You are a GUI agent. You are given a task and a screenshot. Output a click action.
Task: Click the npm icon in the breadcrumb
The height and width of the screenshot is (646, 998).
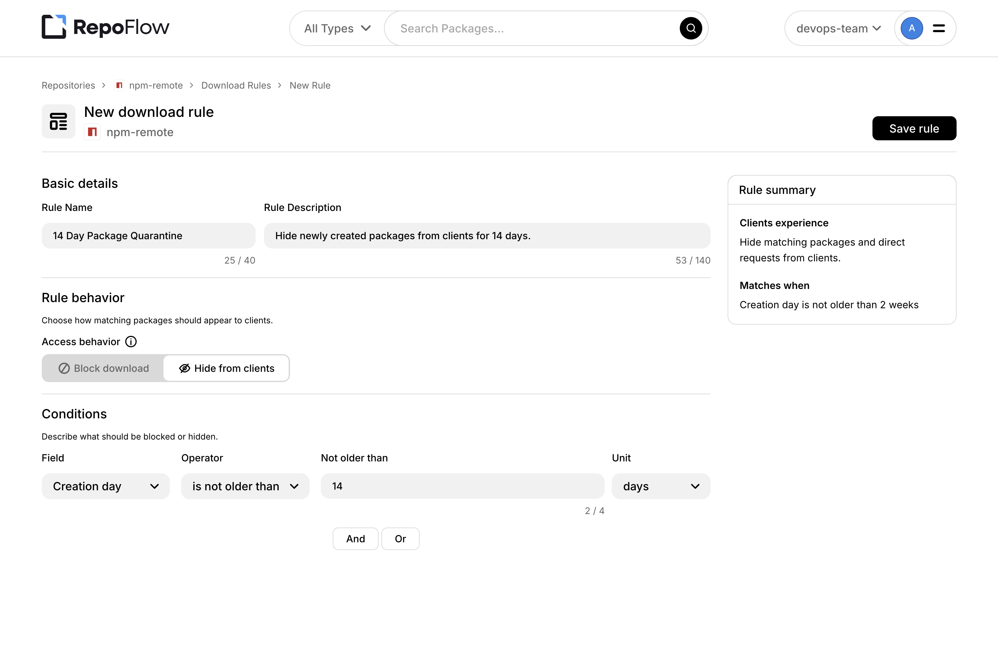(x=119, y=85)
